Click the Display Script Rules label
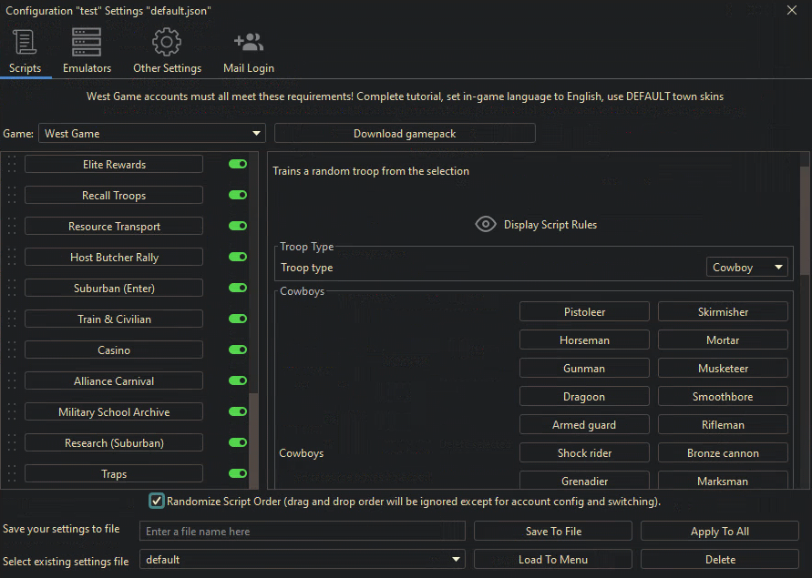812x578 pixels. click(550, 225)
